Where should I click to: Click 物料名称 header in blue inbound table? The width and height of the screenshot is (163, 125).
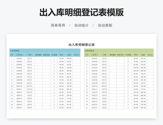47,55
